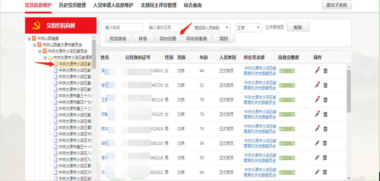This screenshot has height=181, width=380.
Task: Collapse the 中共山西省太原市委员会 tree node
Action: click(34, 45)
